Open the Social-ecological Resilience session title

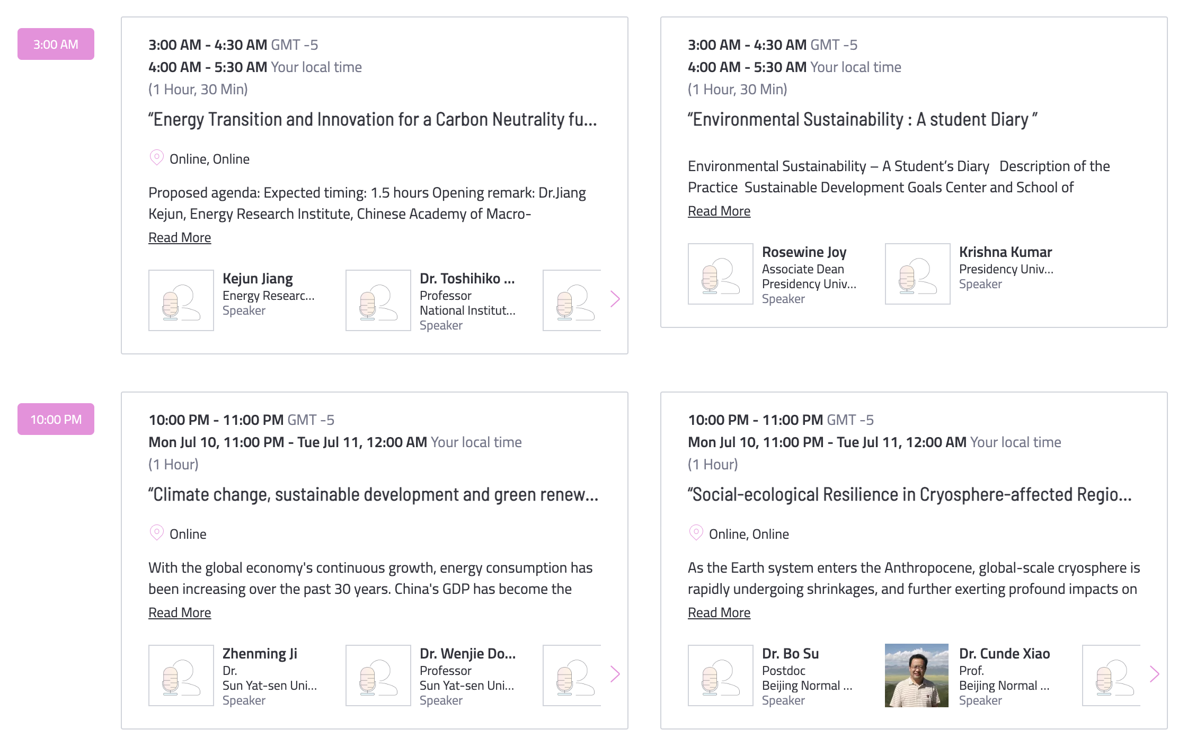[910, 495]
